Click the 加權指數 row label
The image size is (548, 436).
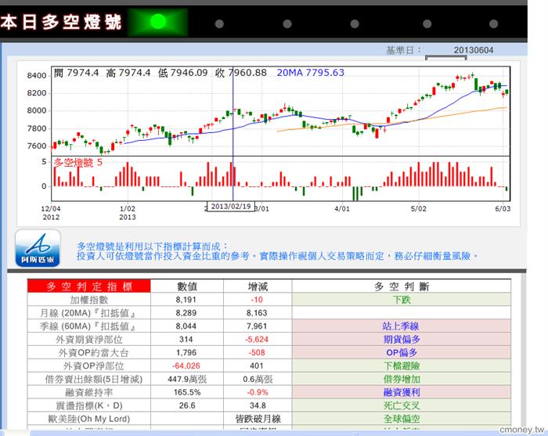89,300
